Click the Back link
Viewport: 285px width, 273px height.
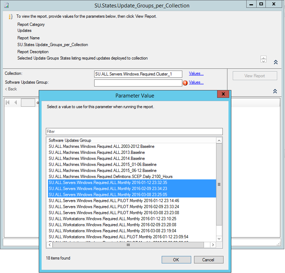click(11, 89)
